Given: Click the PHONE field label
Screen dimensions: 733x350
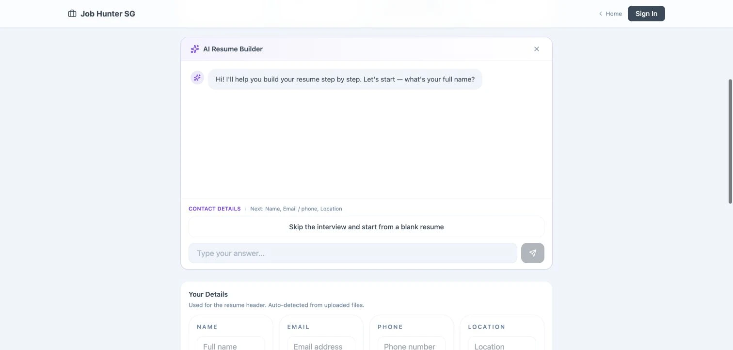Looking at the screenshot, I should pos(390,327).
